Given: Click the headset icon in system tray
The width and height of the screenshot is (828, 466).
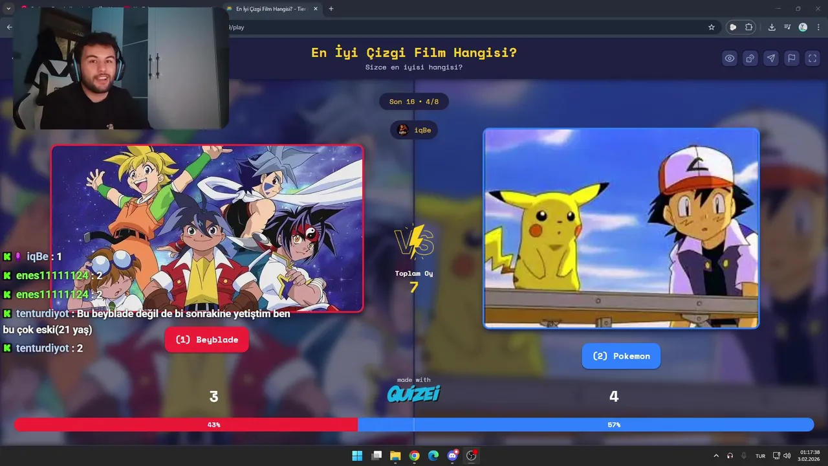Looking at the screenshot, I should coord(730,456).
